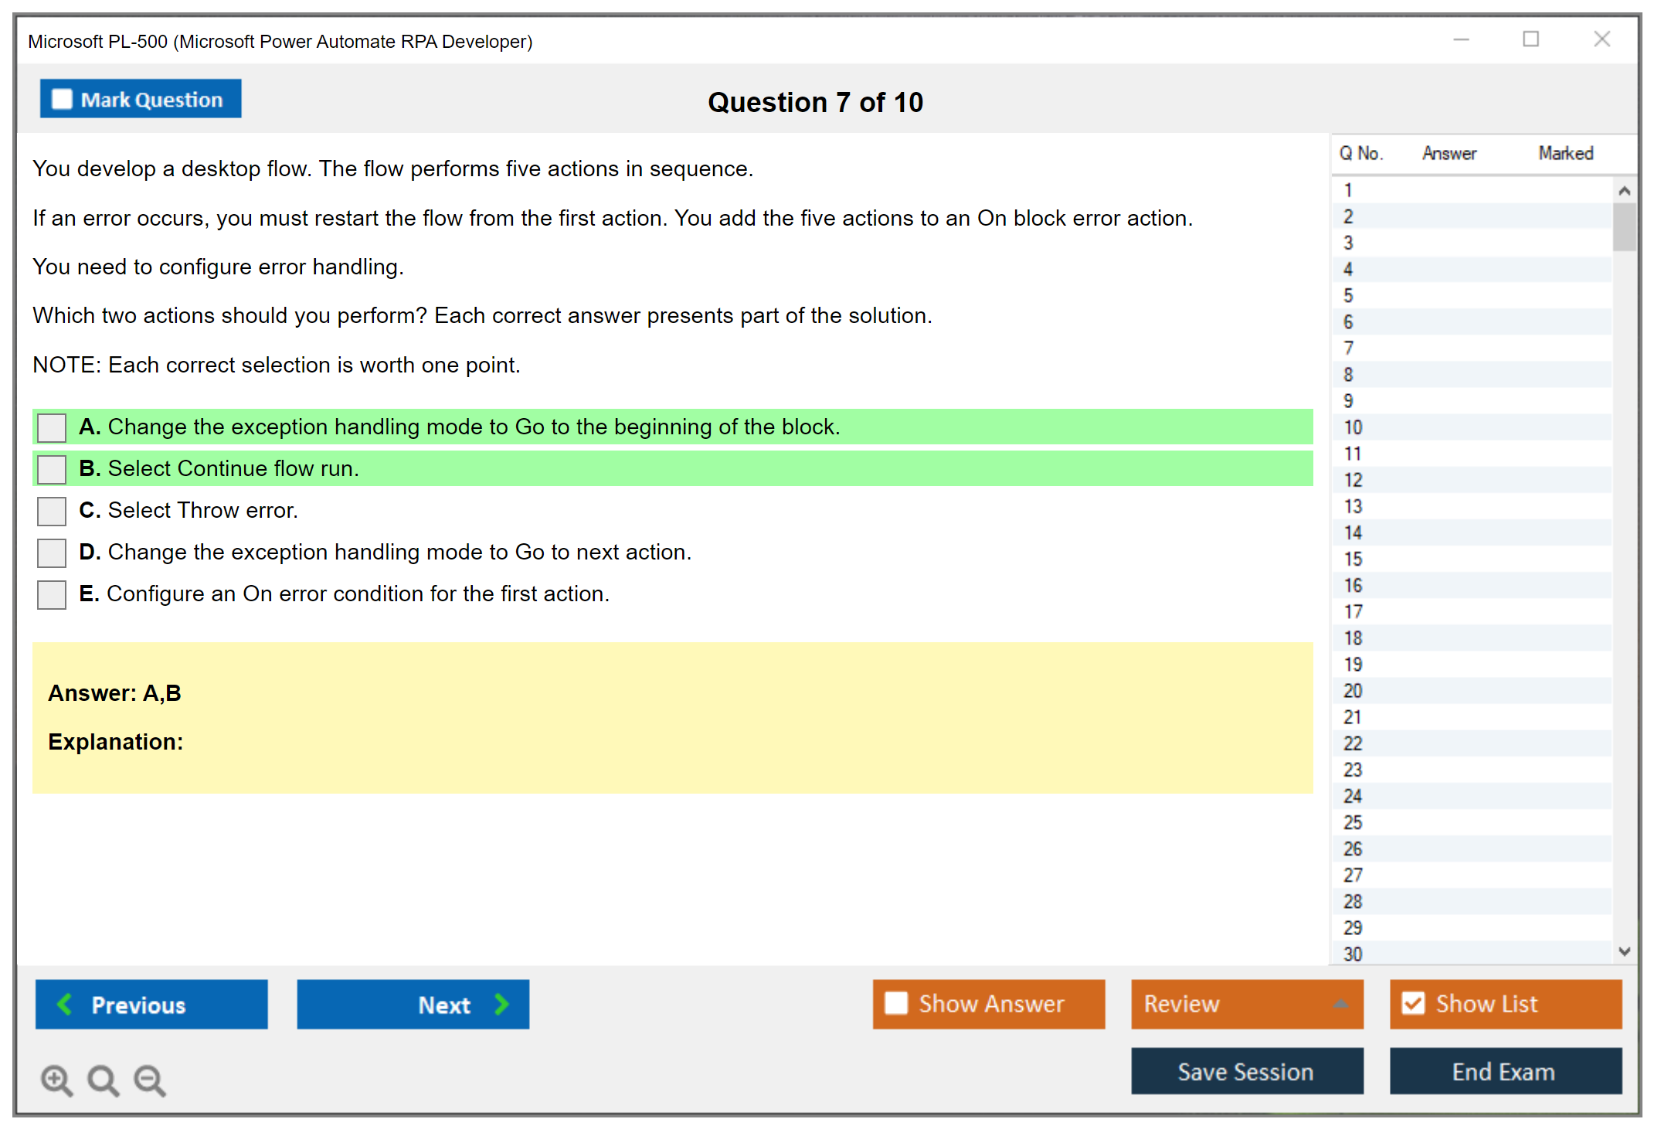Screen dimensions: 1661x1136
Task: Select question 15 in the list
Action: [1353, 559]
